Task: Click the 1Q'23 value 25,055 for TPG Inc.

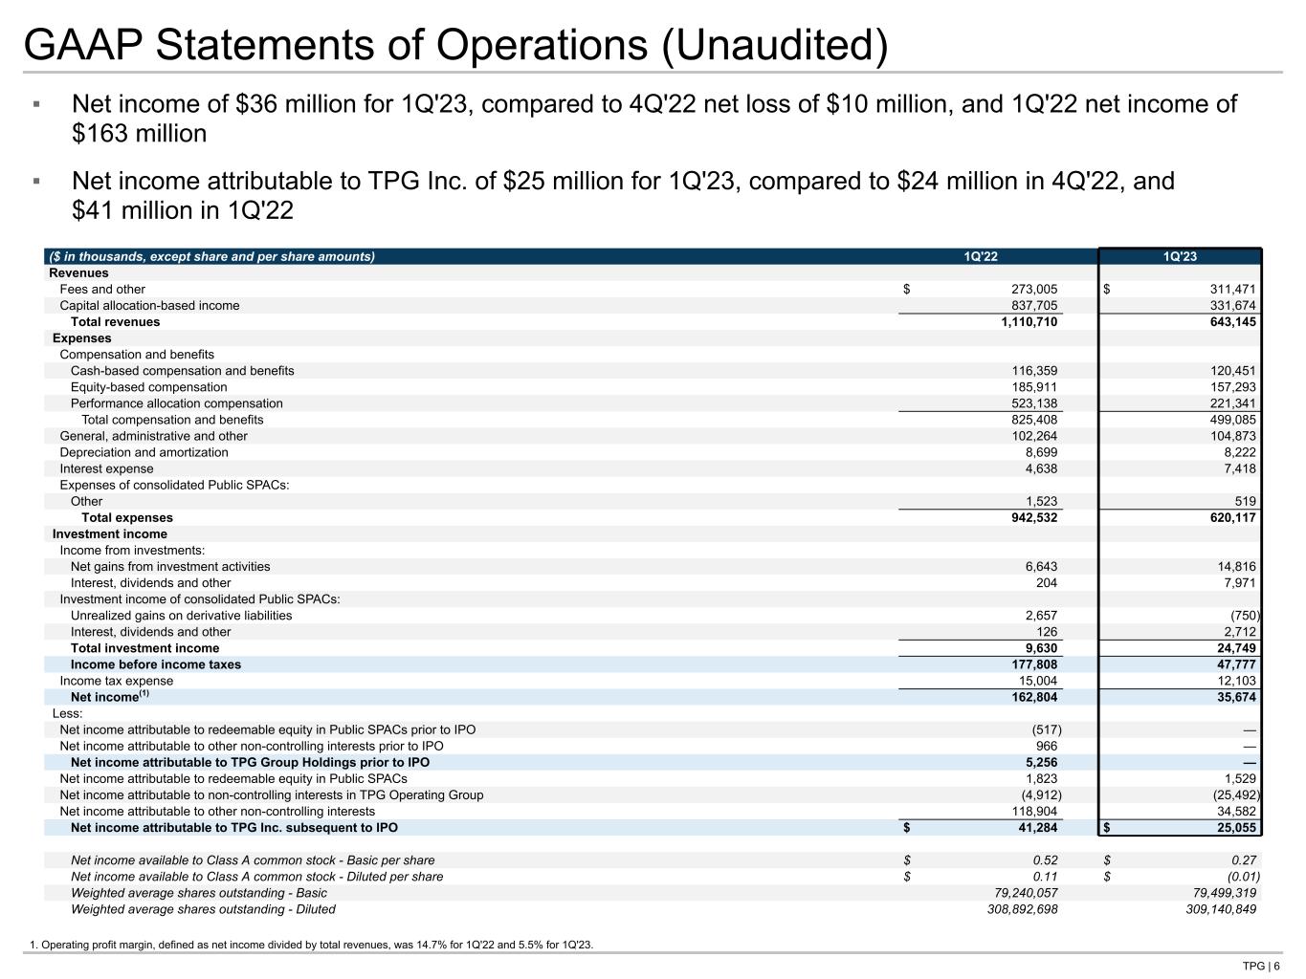Action: point(1230,828)
